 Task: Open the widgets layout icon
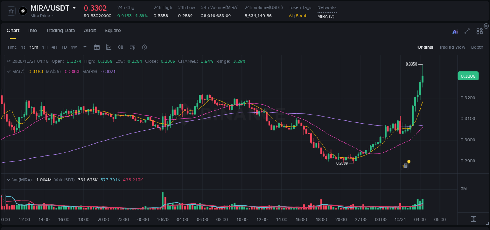[479, 31]
